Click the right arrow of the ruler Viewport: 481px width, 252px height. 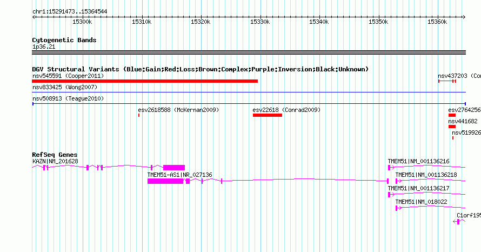point(464,17)
